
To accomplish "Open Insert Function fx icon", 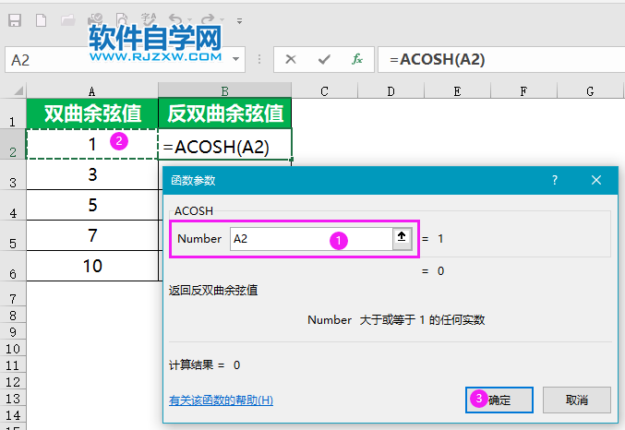I will tap(357, 59).
